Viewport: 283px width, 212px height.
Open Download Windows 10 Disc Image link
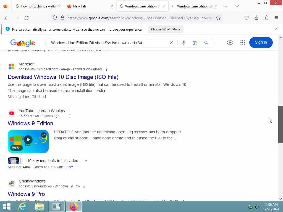point(63,77)
